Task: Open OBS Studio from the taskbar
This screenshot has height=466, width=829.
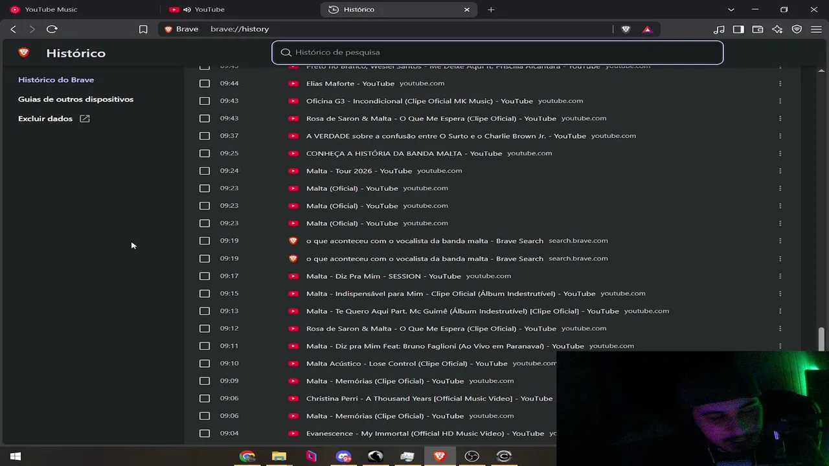Action: [472, 456]
